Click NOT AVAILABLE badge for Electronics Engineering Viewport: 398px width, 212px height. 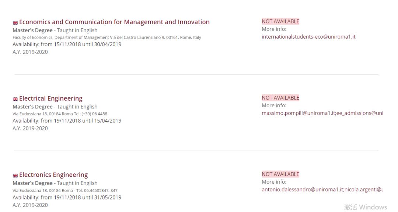[280, 174]
